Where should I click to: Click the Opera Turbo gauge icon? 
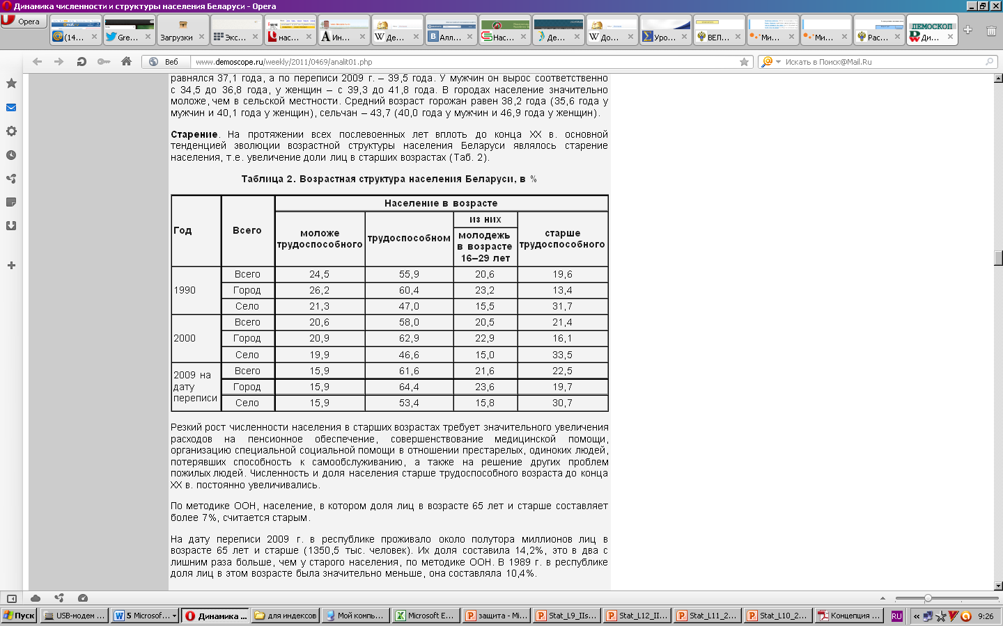click(x=83, y=598)
